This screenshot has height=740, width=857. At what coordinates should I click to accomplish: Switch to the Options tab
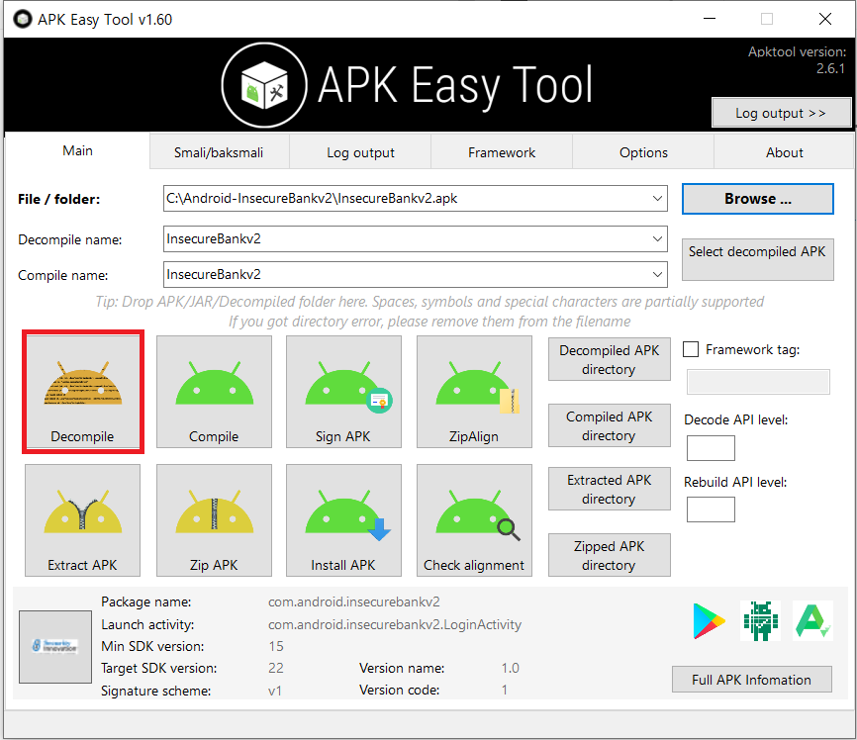643,152
